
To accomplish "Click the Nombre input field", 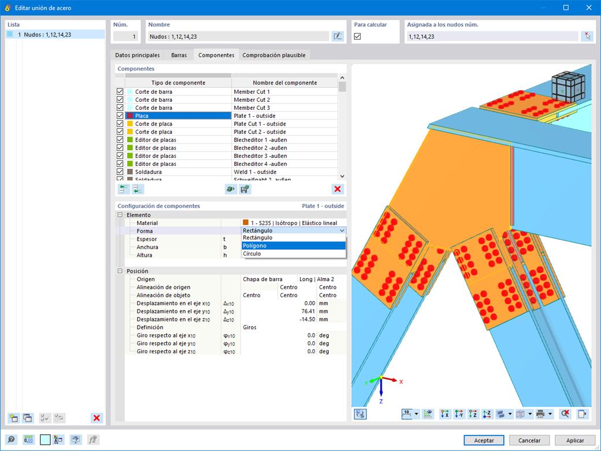I will (239, 36).
